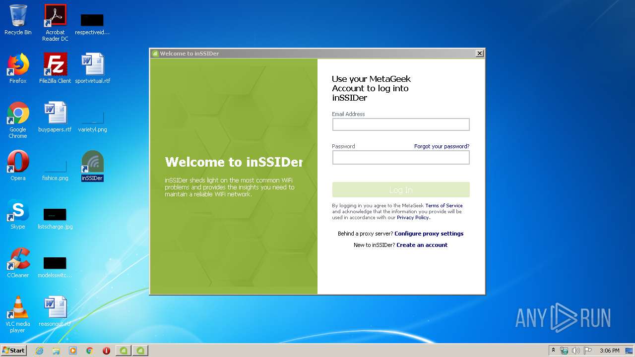This screenshot has height=357, width=635.
Task: Select inSSIDer desktop shortcut
Action: pyautogui.click(x=92, y=166)
